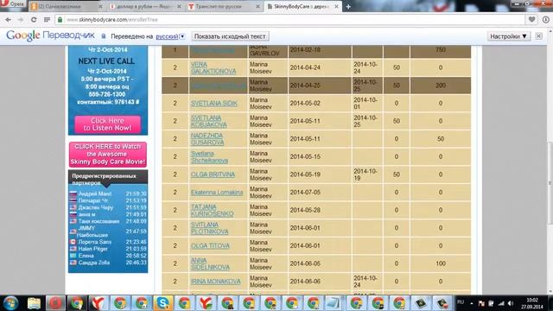Open Skype from the taskbar

tap(162, 303)
